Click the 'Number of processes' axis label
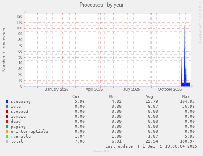The height and width of the screenshot is (156, 203). pos(4,50)
